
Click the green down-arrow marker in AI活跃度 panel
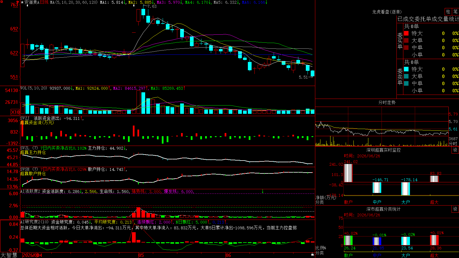[262, 191]
